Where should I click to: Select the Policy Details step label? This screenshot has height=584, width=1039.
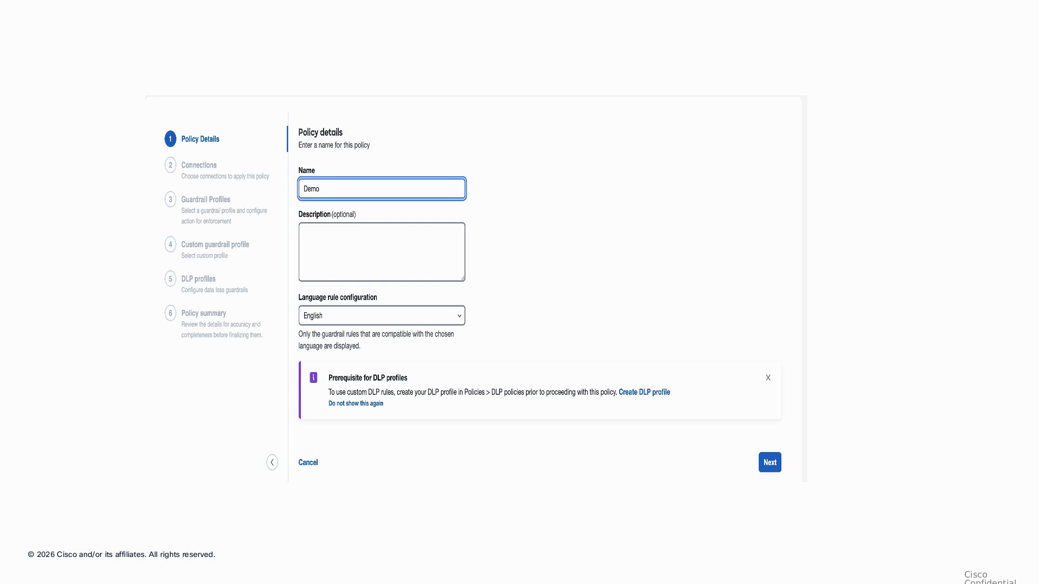(200, 139)
